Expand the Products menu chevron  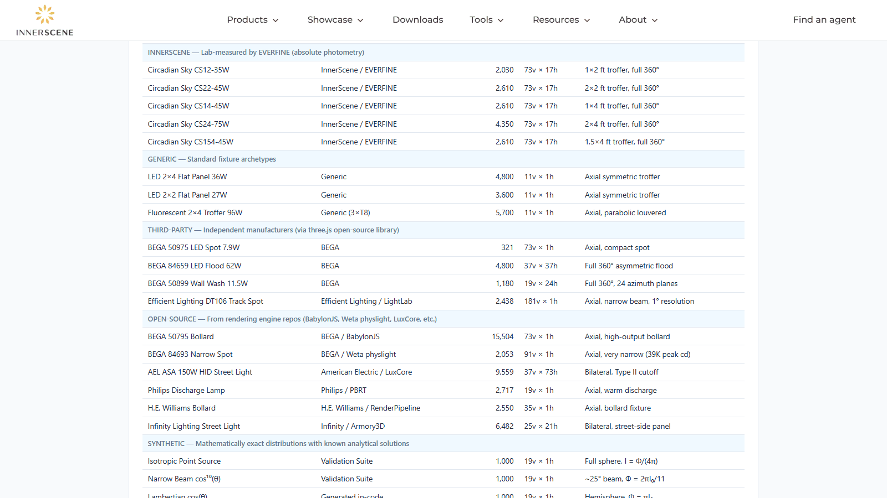click(276, 20)
